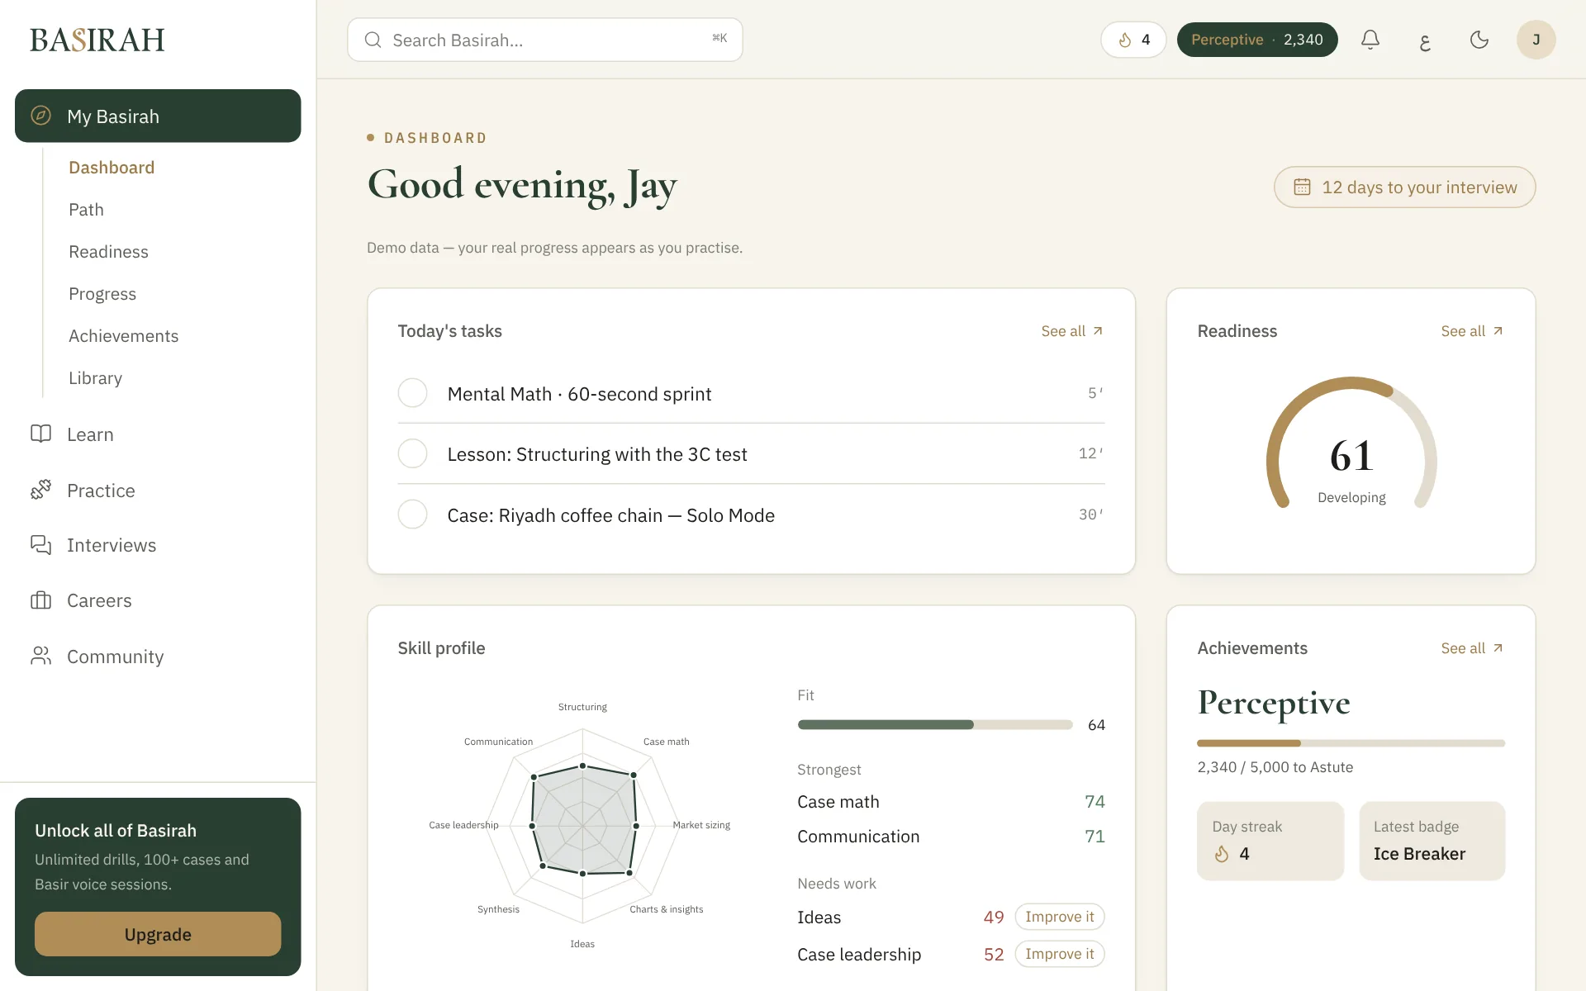Screen dimensions: 1586x991
Task: Tick the Riyadh coffee chain case circle
Action: 412,514
